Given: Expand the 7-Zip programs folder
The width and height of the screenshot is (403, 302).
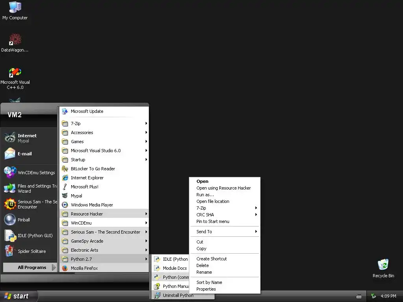Looking at the screenshot, I should point(104,123).
